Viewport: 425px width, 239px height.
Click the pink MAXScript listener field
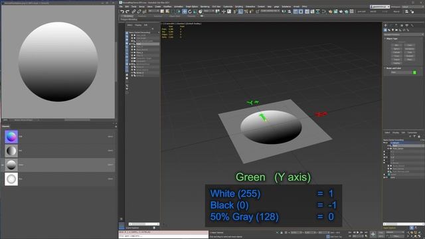click(163, 232)
